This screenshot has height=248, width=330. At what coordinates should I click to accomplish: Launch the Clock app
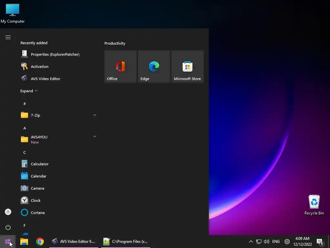[59, 201]
